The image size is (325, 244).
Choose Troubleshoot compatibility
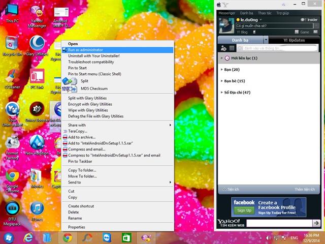point(117,62)
